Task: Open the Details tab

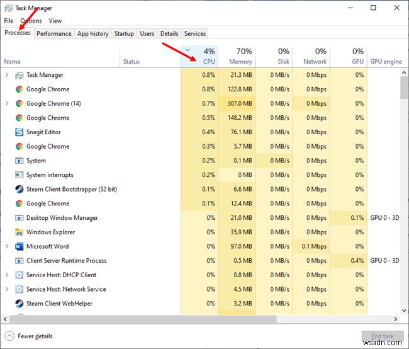Action: tap(169, 33)
